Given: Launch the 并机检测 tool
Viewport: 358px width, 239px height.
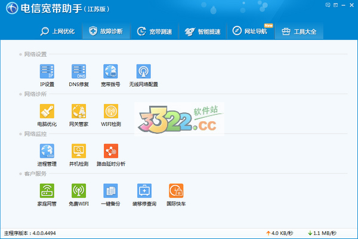Looking at the screenshot, I should (x=79, y=155).
